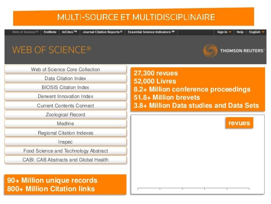Open Journal Citation Reports
This screenshot has width=271, height=204.
(102, 32)
